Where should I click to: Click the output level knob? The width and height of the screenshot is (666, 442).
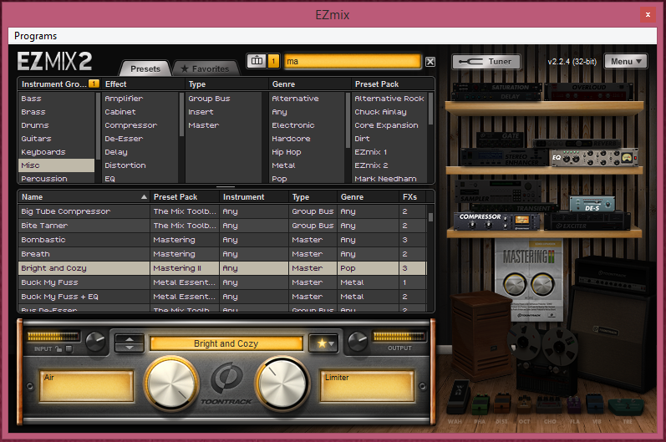coord(358,342)
